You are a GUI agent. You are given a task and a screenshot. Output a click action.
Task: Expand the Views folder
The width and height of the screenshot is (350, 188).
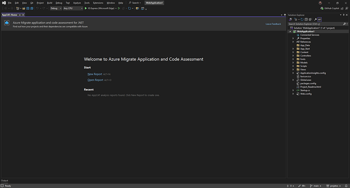point(293,70)
